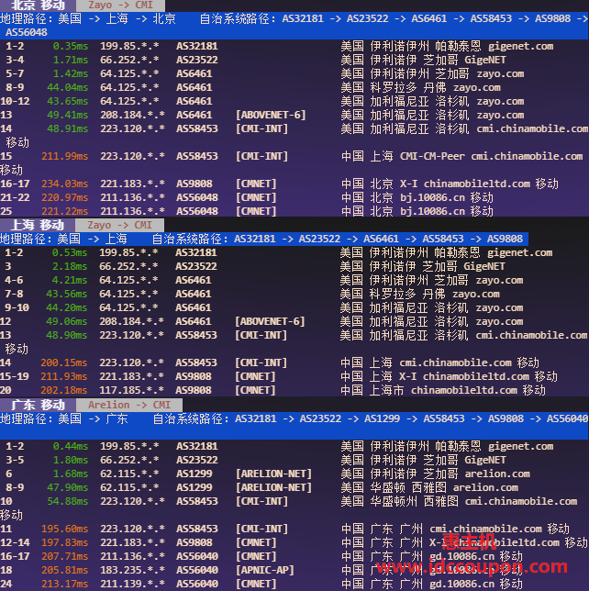The height and width of the screenshot is (591, 589).
Task: Select the latency value 54.88ms
Action: click(68, 501)
